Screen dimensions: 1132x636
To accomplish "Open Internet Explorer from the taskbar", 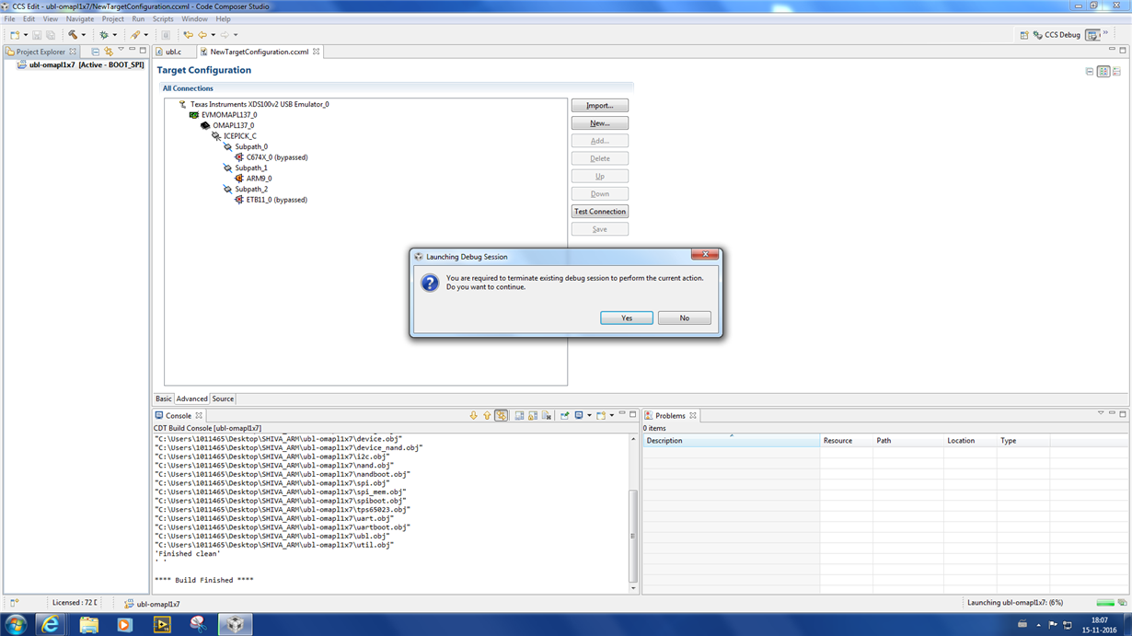I will coord(52,624).
